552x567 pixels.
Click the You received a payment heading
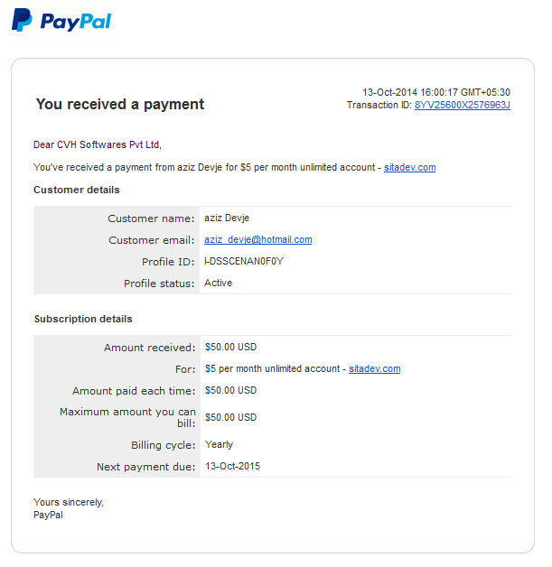120,104
